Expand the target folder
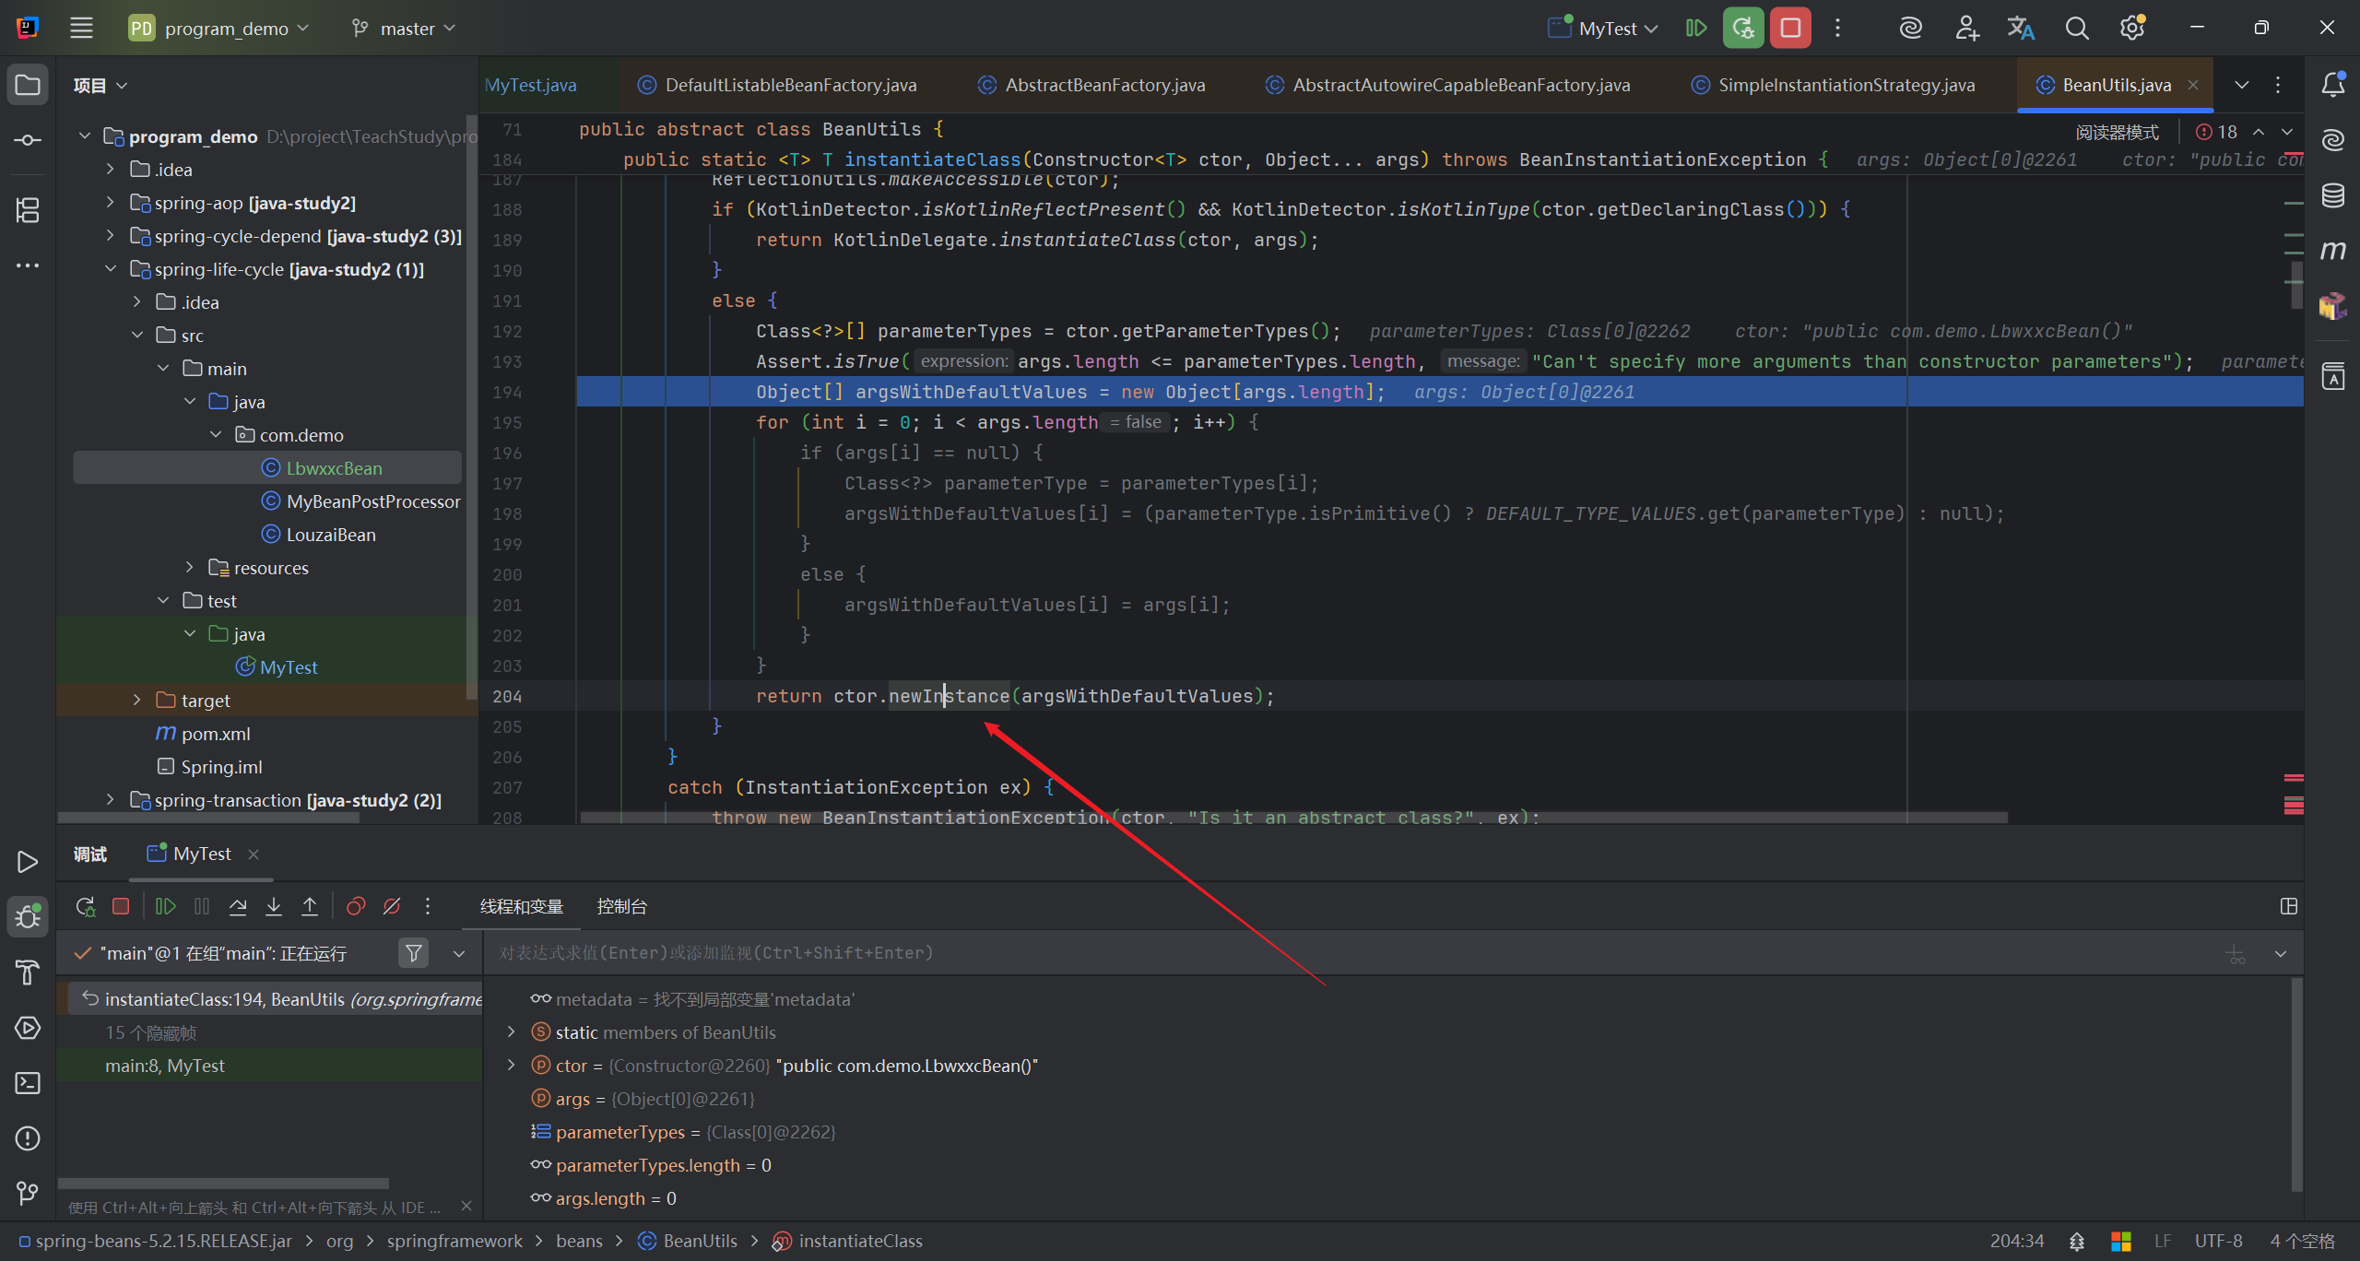This screenshot has width=2360, height=1261. pyautogui.click(x=137, y=701)
